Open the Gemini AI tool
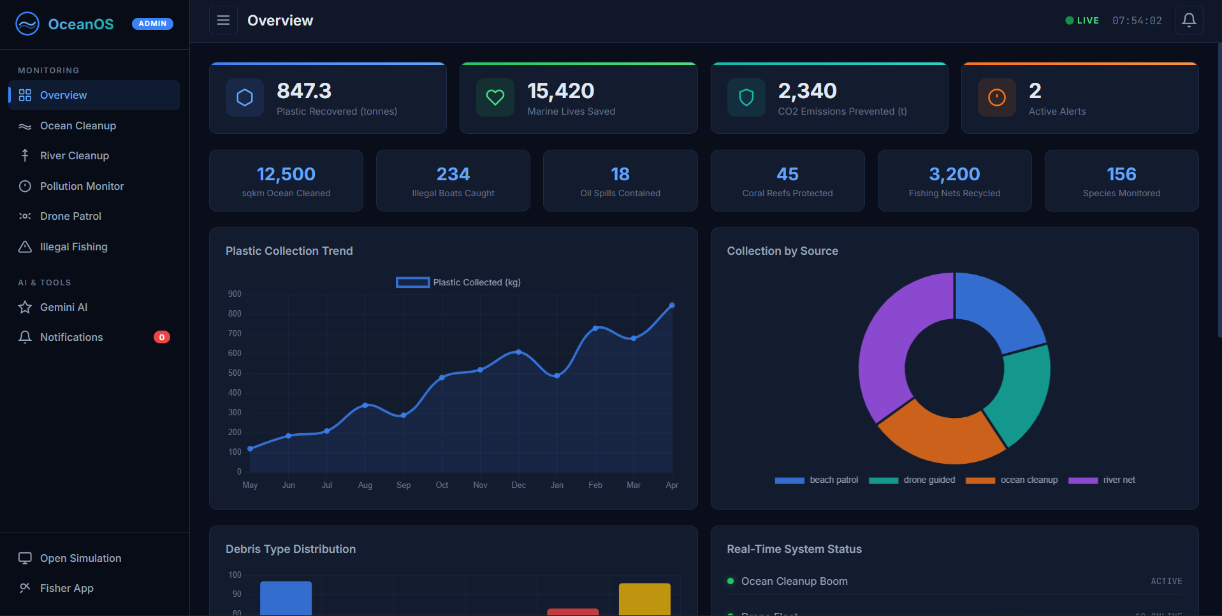The width and height of the screenshot is (1222, 616). [94, 307]
